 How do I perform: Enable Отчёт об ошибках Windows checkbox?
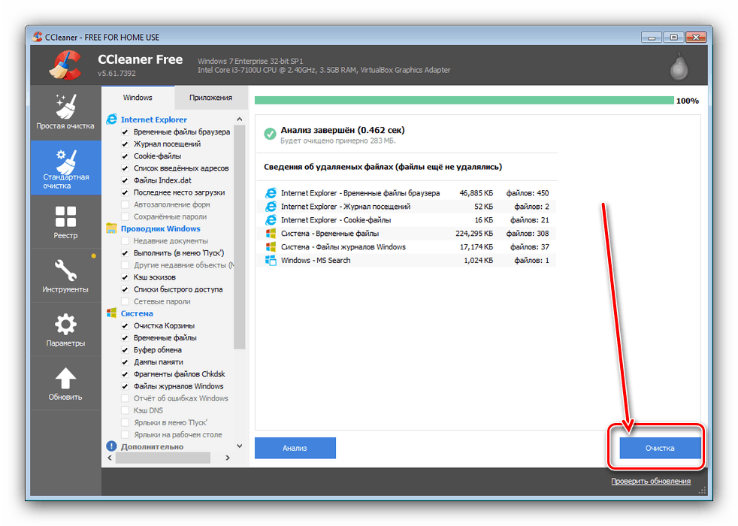coord(126,398)
